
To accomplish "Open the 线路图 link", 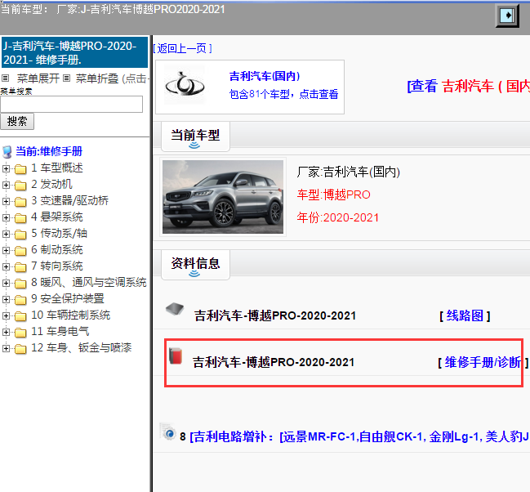I will click(x=465, y=316).
